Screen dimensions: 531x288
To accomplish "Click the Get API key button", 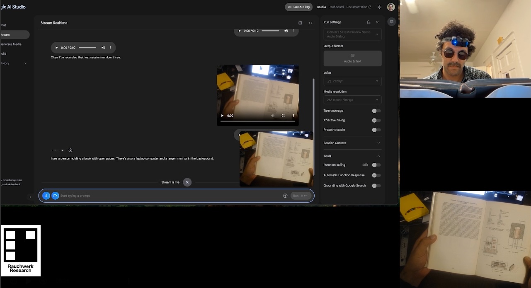I will (x=298, y=7).
